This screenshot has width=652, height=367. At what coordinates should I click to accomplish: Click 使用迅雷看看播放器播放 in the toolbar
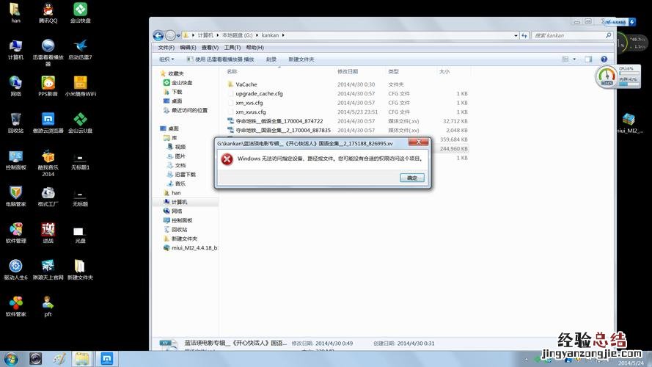[220, 59]
